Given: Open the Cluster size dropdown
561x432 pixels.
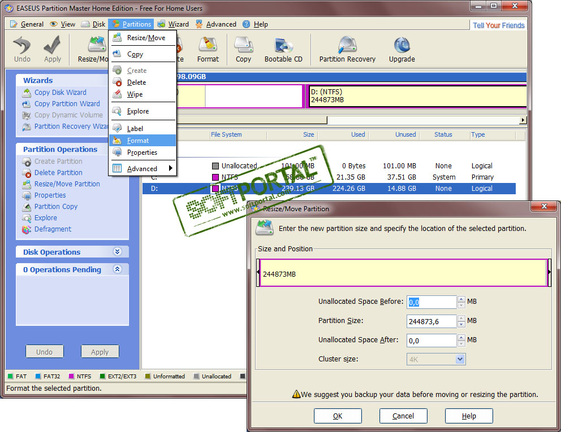Looking at the screenshot, I should click(460, 359).
